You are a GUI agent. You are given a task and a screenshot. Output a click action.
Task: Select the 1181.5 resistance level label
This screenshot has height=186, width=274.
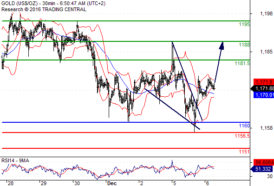pos(242,63)
